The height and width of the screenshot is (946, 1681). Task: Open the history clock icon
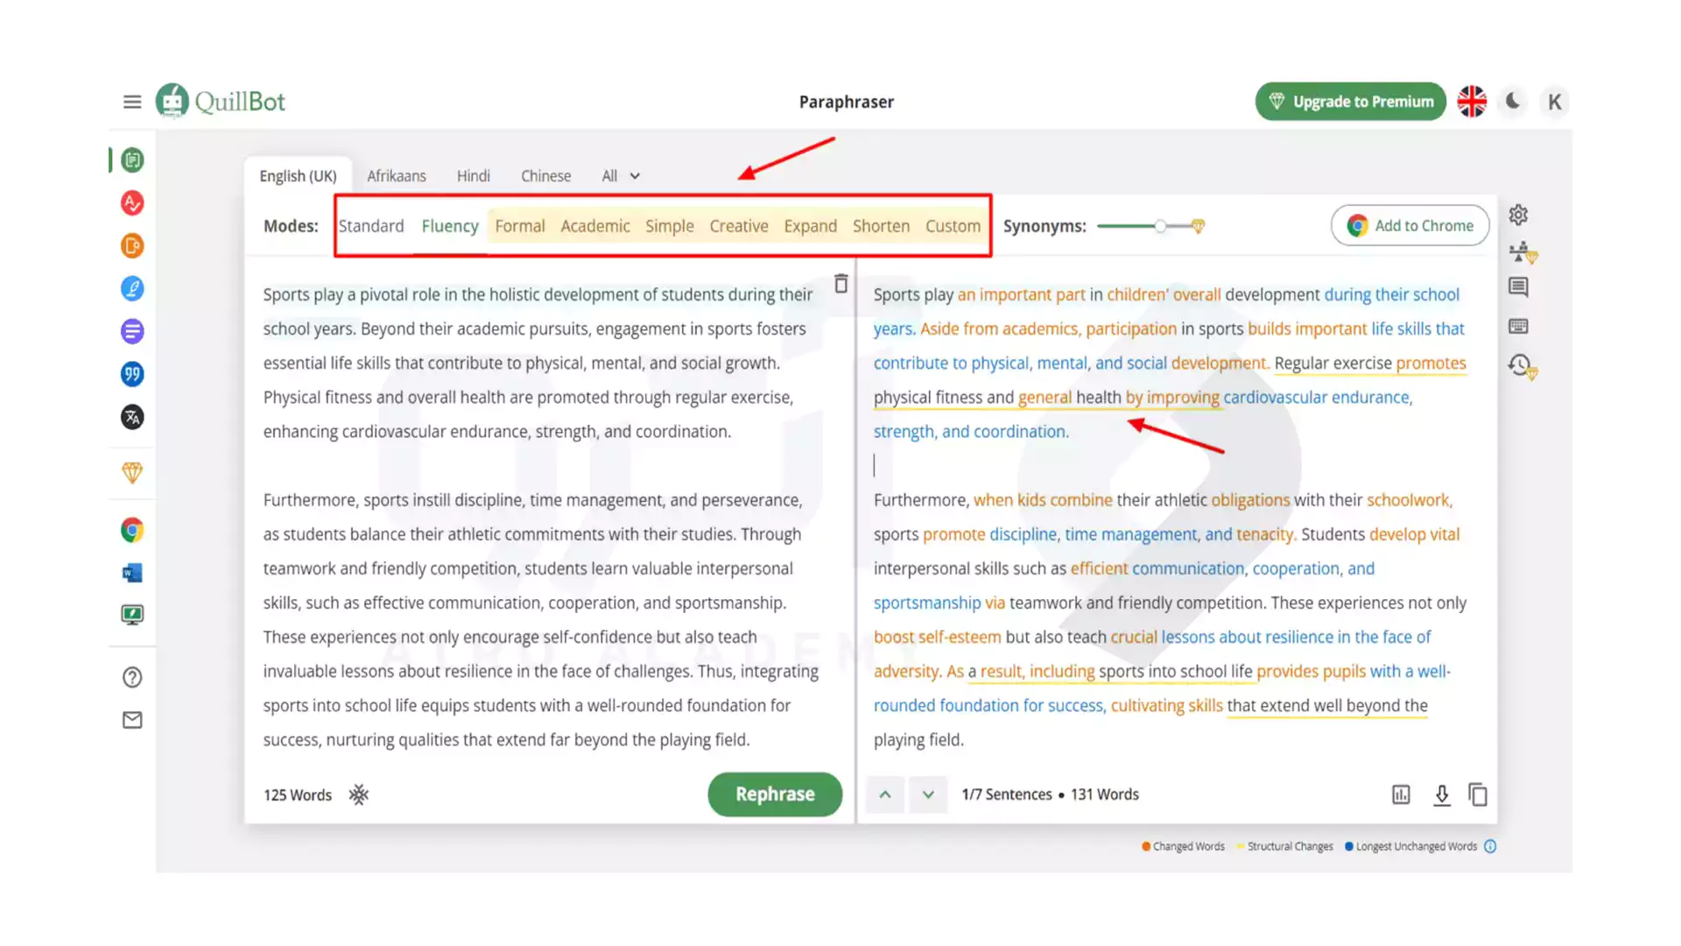point(1523,366)
